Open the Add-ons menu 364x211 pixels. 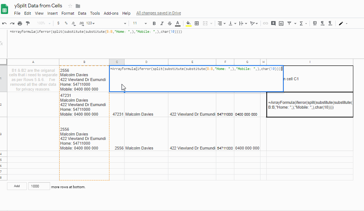click(111, 13)
